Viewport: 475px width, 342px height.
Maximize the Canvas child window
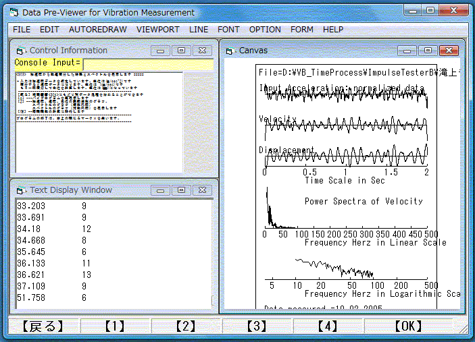click(426, 51)
